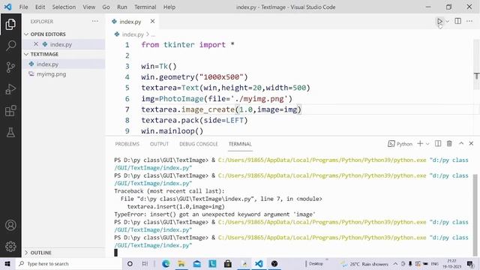
Task: Click VS Code taskbar icon
Action: [x=259, y=263]
